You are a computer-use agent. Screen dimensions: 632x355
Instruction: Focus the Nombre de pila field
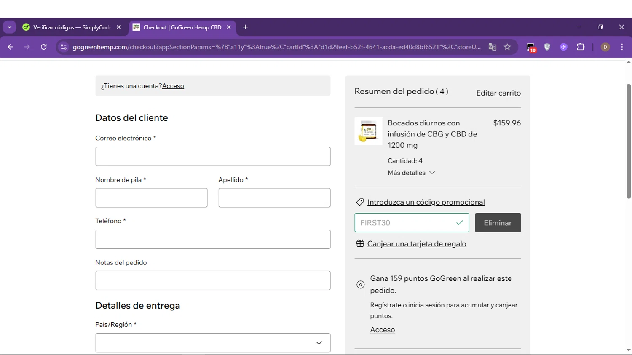[x=151, y=198]
